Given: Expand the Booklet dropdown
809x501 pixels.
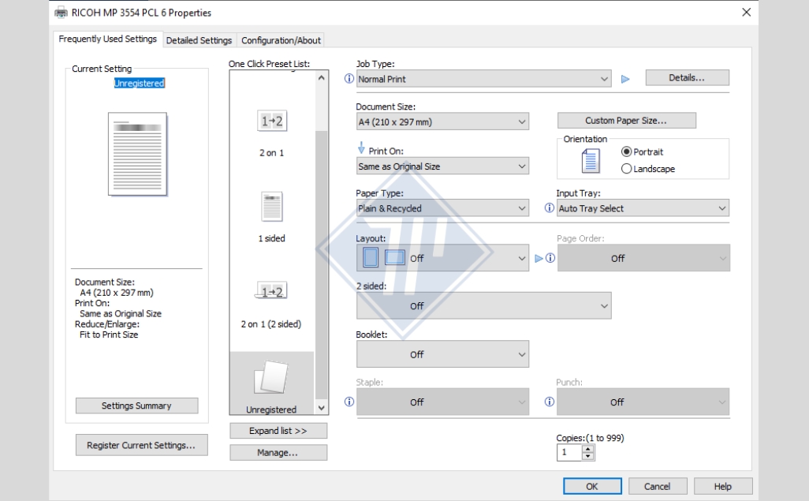Looking at the screenshot, I should click(442, 354).
